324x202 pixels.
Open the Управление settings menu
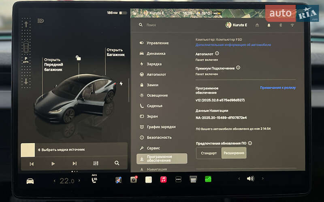tap(154, 43)
